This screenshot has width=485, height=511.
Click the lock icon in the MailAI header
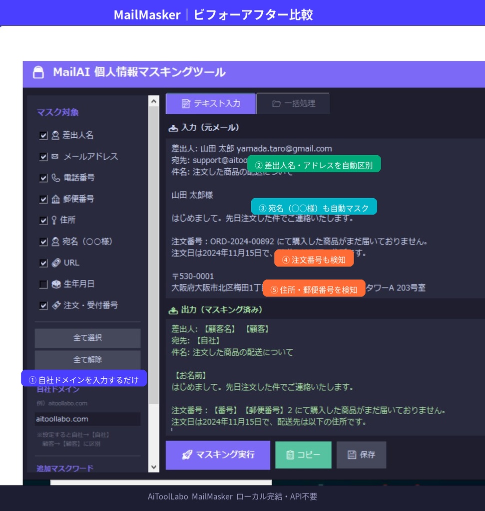39,72
